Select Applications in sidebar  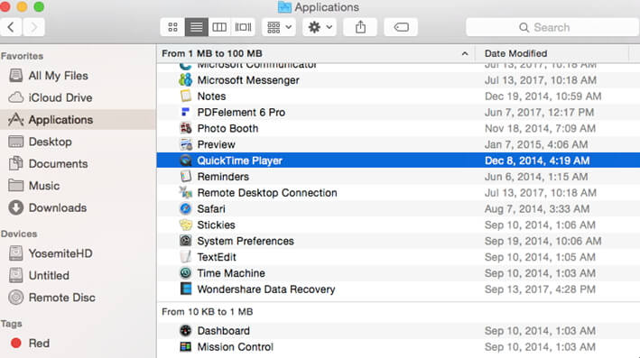tap(78, 119)
